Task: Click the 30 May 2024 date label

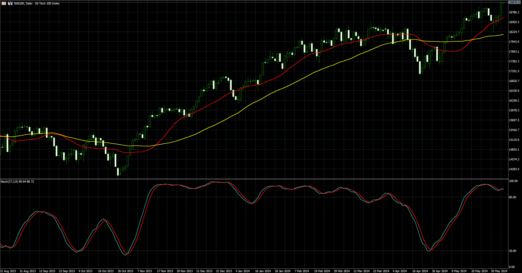Action: pos(500,271)
